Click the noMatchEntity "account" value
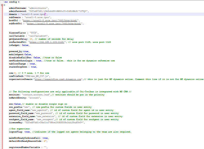 click(x=35, y=98)
